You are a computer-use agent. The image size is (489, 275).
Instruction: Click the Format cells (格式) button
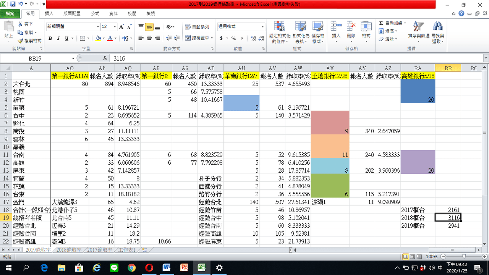pyautogui.click(x=366, y=32)
